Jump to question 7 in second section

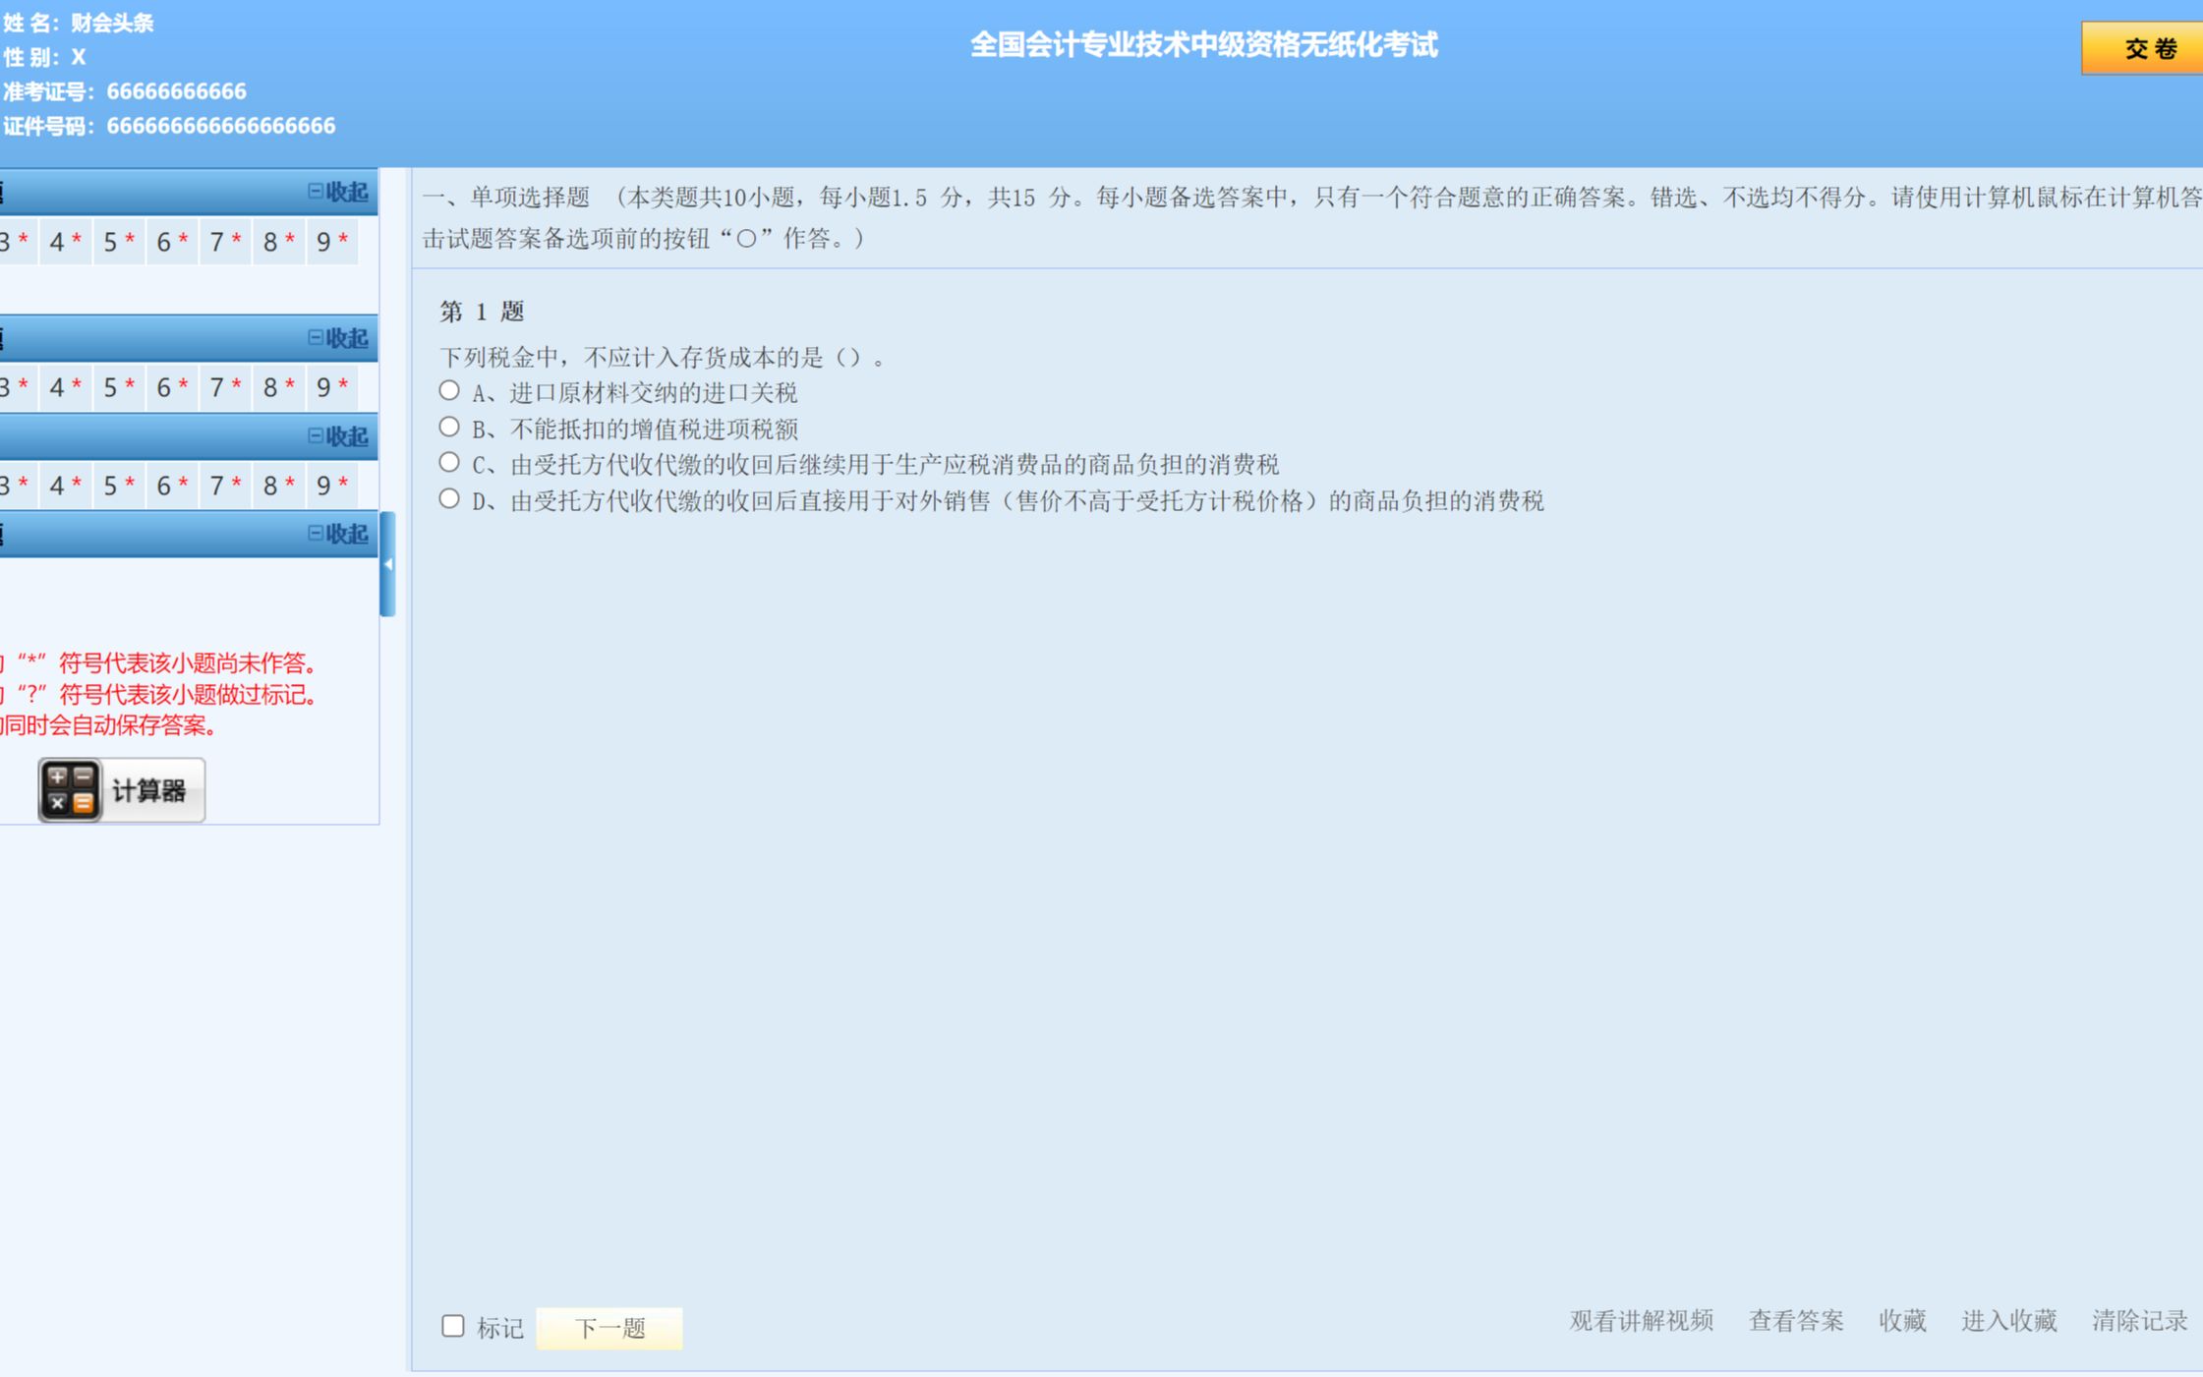pyautogui.click(x=225, y=388)
